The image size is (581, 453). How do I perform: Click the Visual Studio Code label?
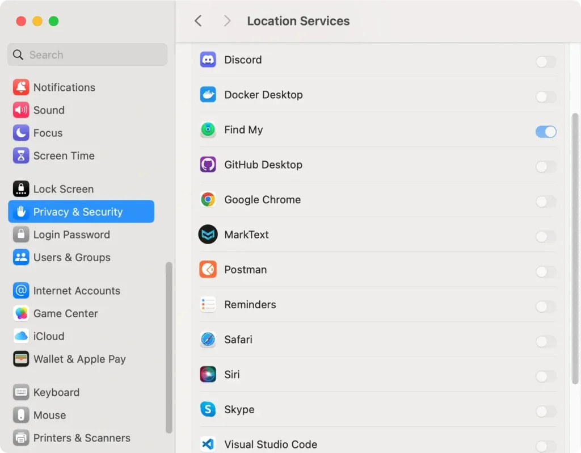[x=271, y=444]
